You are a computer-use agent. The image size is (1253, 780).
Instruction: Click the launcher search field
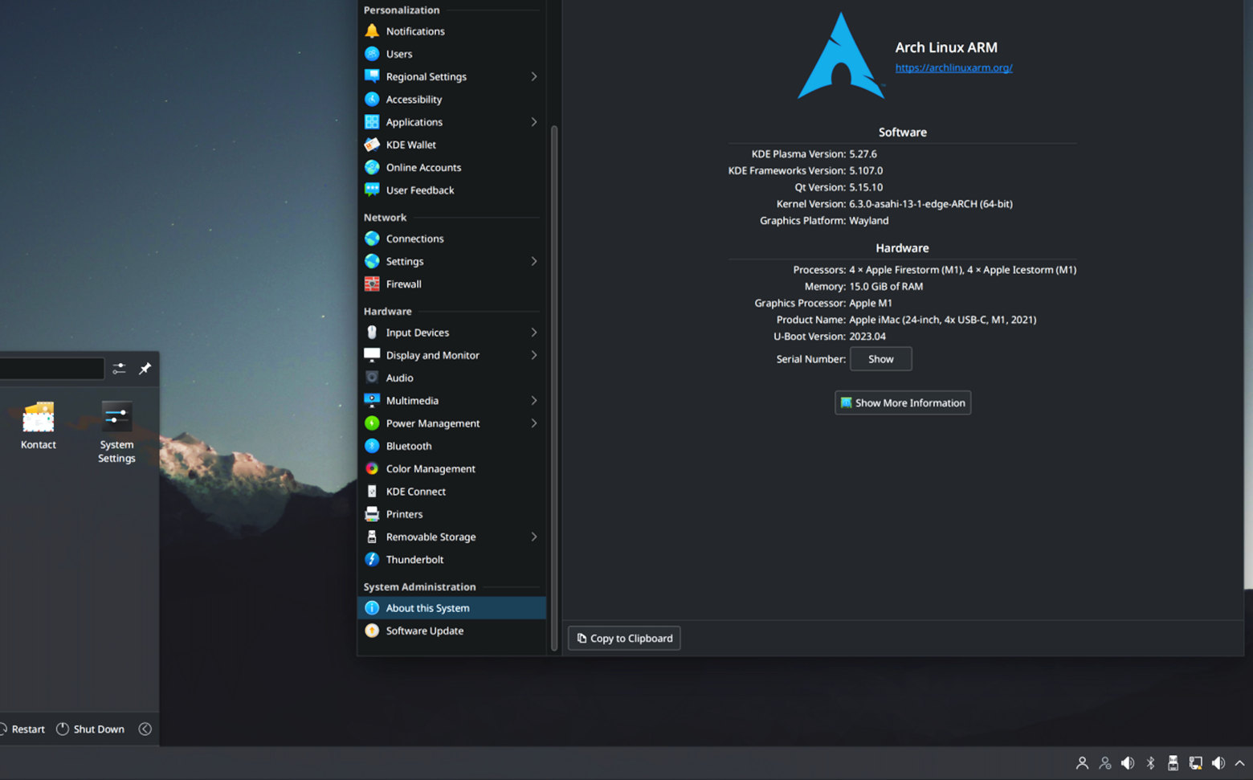[52, 369]
